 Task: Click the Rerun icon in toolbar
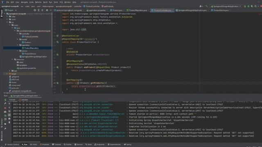(245, 7)
